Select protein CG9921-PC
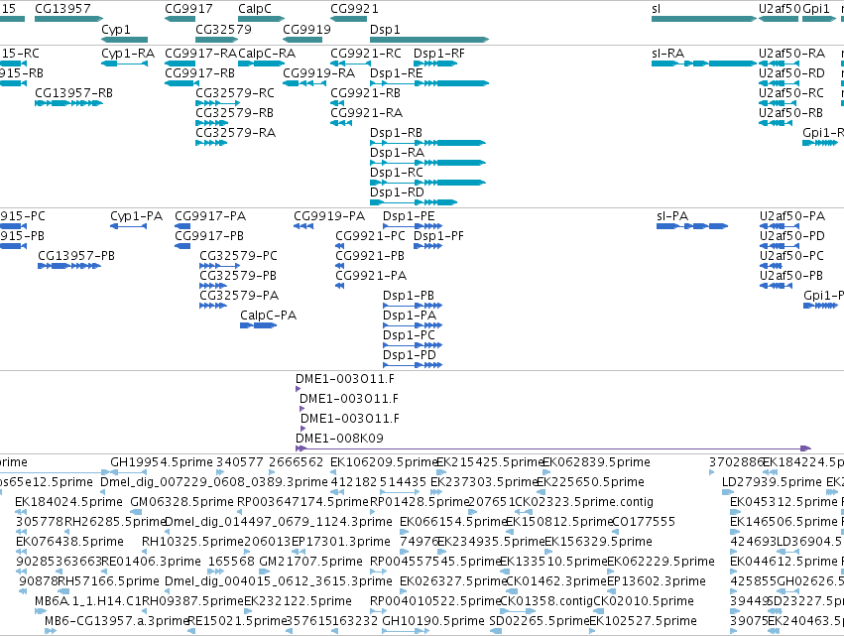The width and height of the screenshot is (844, 636). (370, 236)
